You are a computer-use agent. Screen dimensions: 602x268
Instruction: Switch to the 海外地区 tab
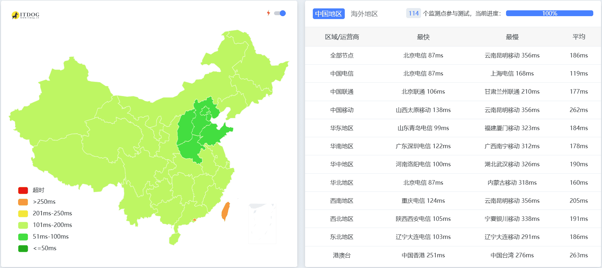pos(364,14)
